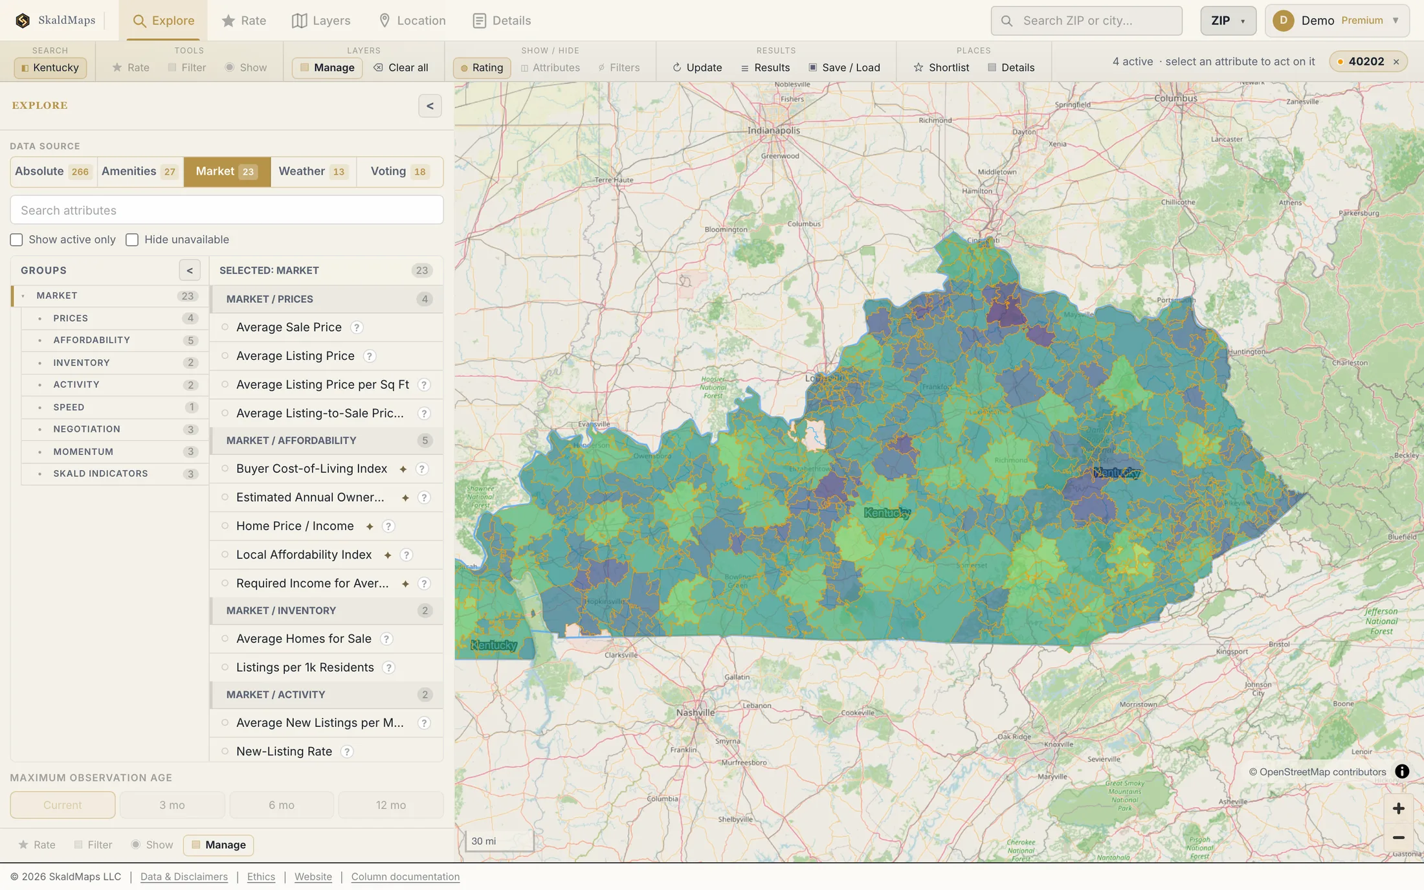
Task: Select the Average Listing Price attribute
Action: 326,356
